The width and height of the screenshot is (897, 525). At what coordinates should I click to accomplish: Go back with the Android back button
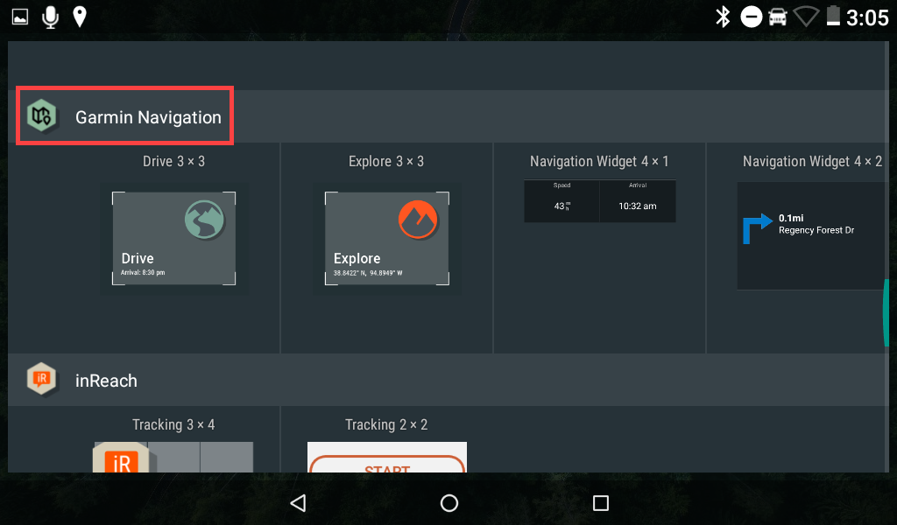[x=298, y=503]
